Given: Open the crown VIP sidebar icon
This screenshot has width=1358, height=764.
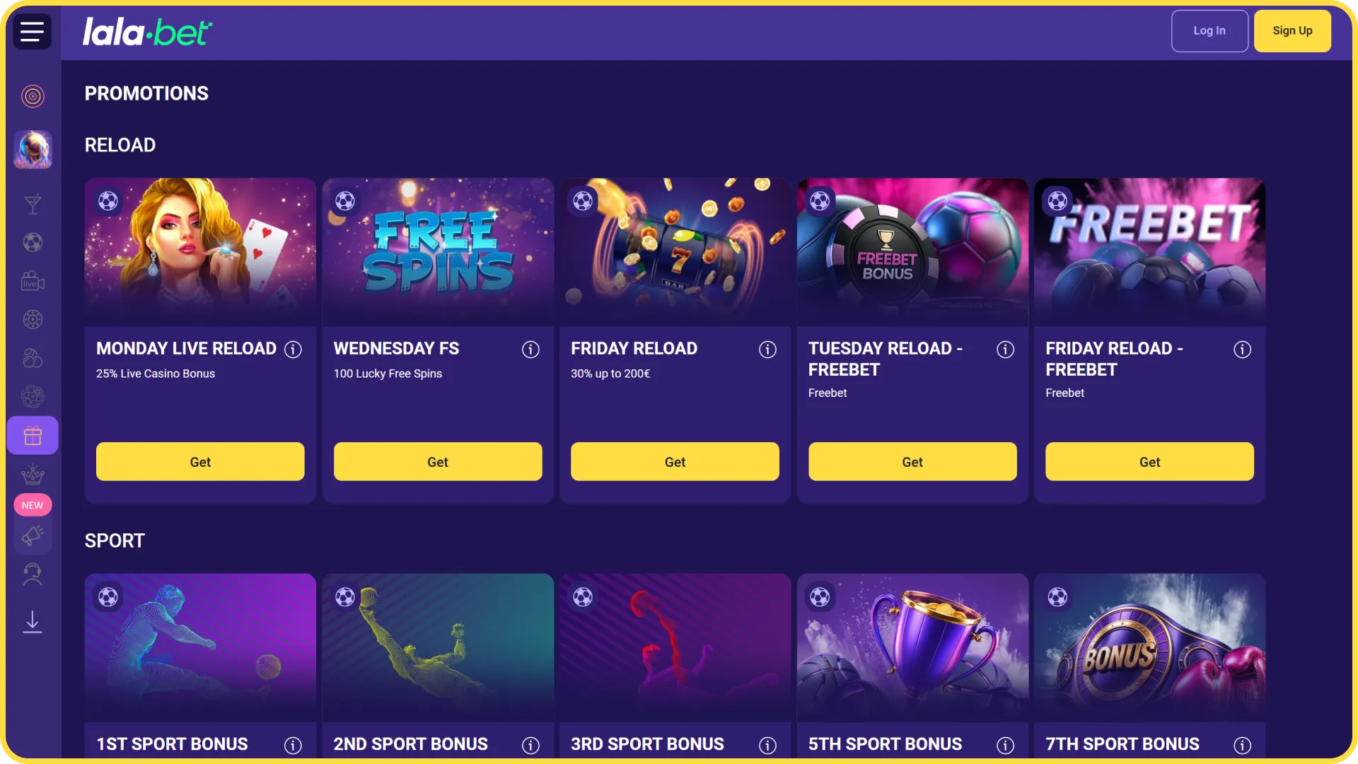Looking at the screenshot, I should (x=33, y=474).
